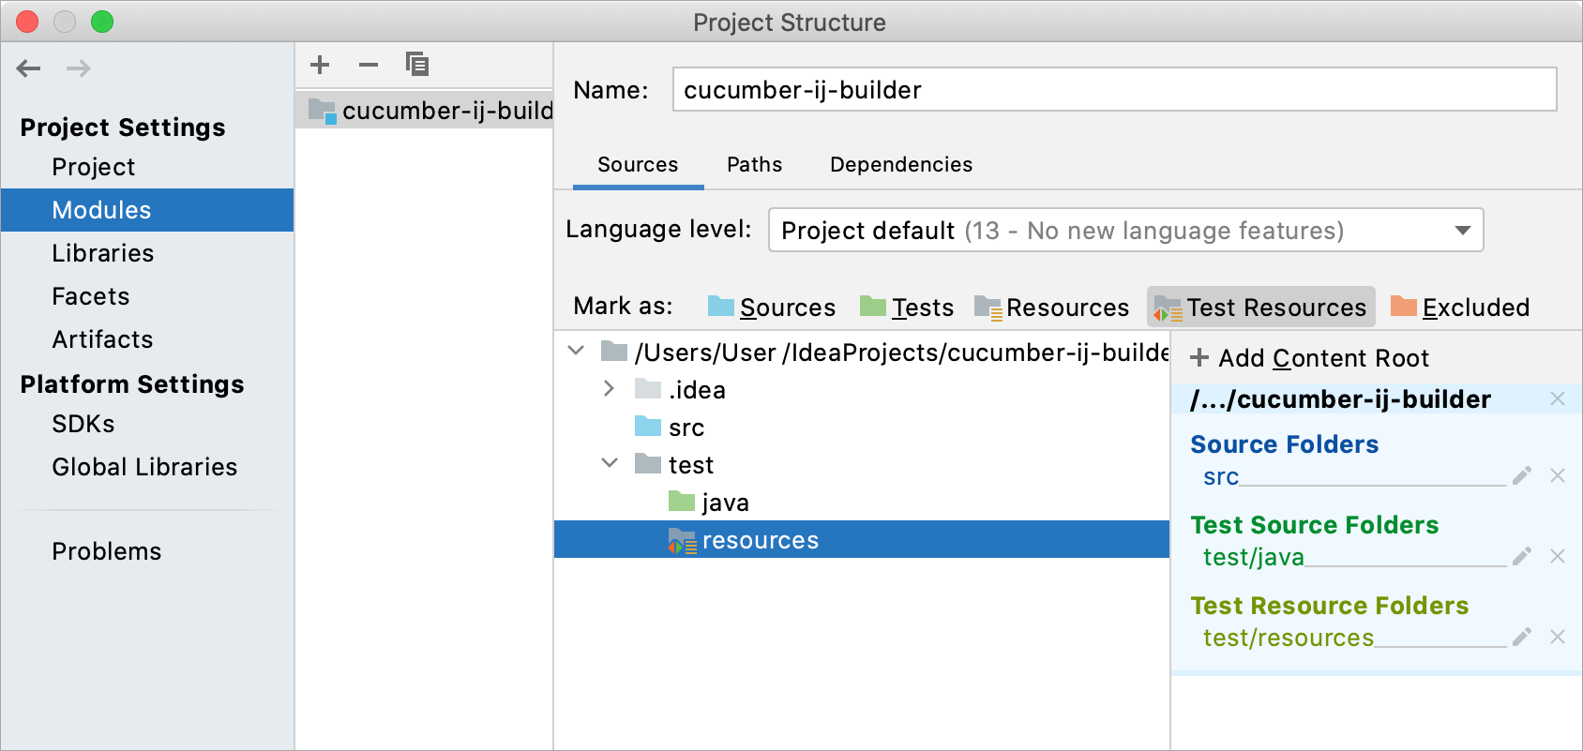Copy the selected module

pos(417,65)
